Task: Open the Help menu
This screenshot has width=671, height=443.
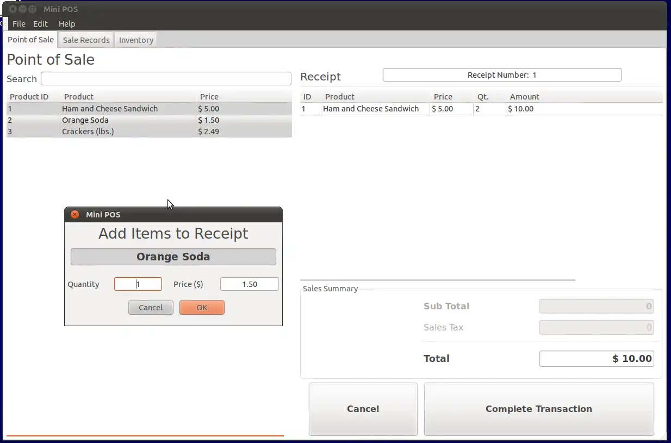Action: click(x=67, y=24)
